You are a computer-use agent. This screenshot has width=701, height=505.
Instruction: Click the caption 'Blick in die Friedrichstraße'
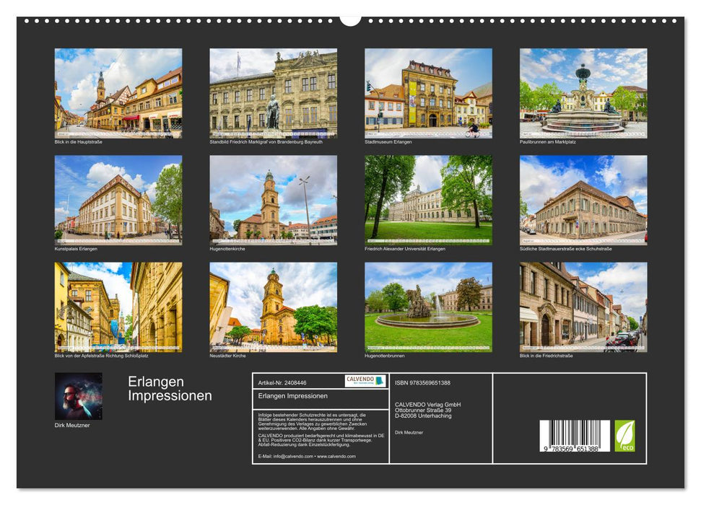pyautogui.click(x=547, y=356)
